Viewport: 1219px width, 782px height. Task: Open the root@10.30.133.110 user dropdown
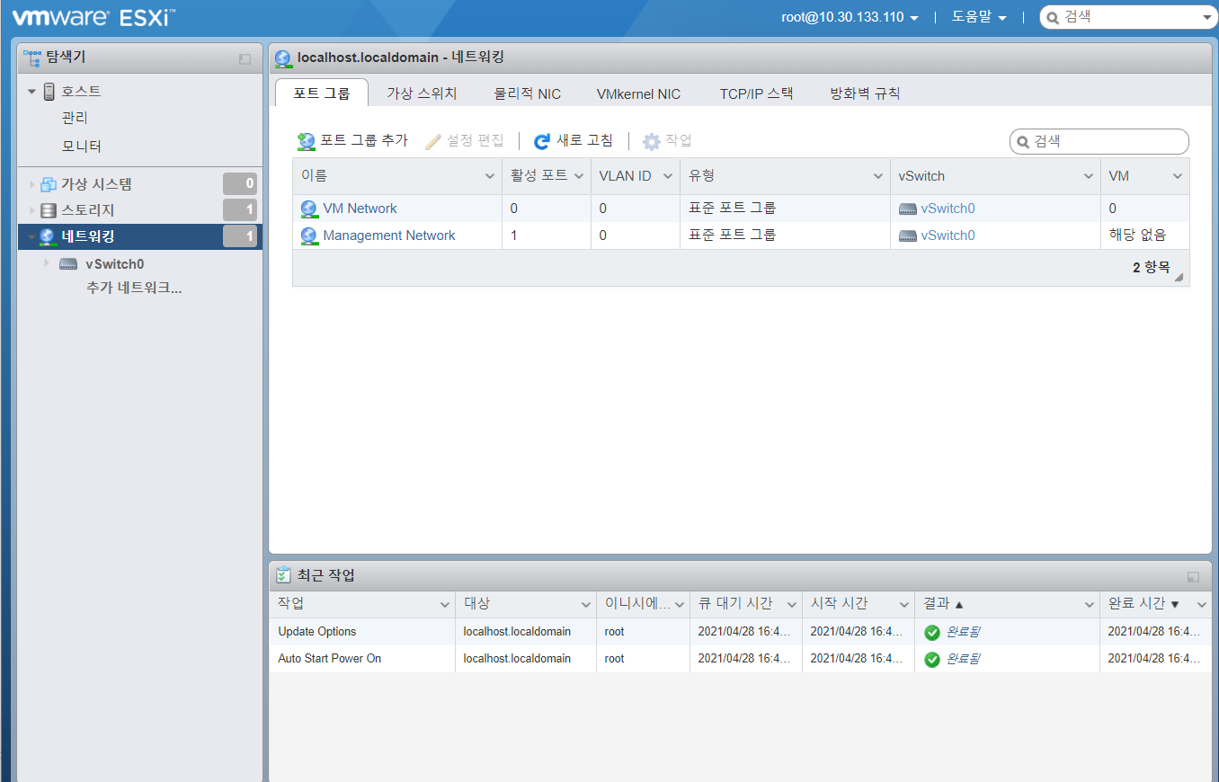point(850,16)
